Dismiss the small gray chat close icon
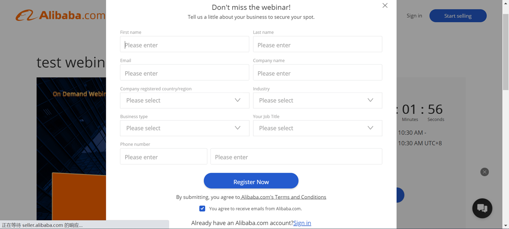Screen dimensions: 509x229 [484, 172]
